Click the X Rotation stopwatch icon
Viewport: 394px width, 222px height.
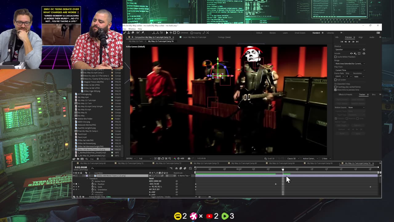[x=93, y=192]
